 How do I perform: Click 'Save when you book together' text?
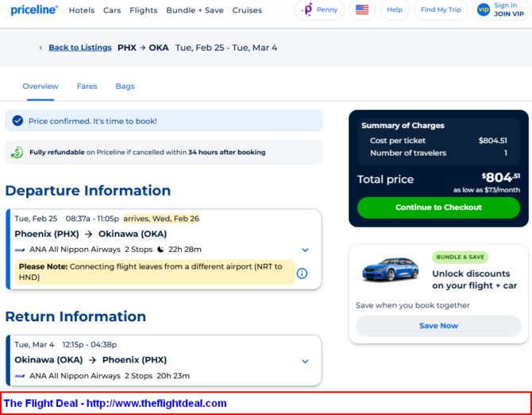click(413, 305)
